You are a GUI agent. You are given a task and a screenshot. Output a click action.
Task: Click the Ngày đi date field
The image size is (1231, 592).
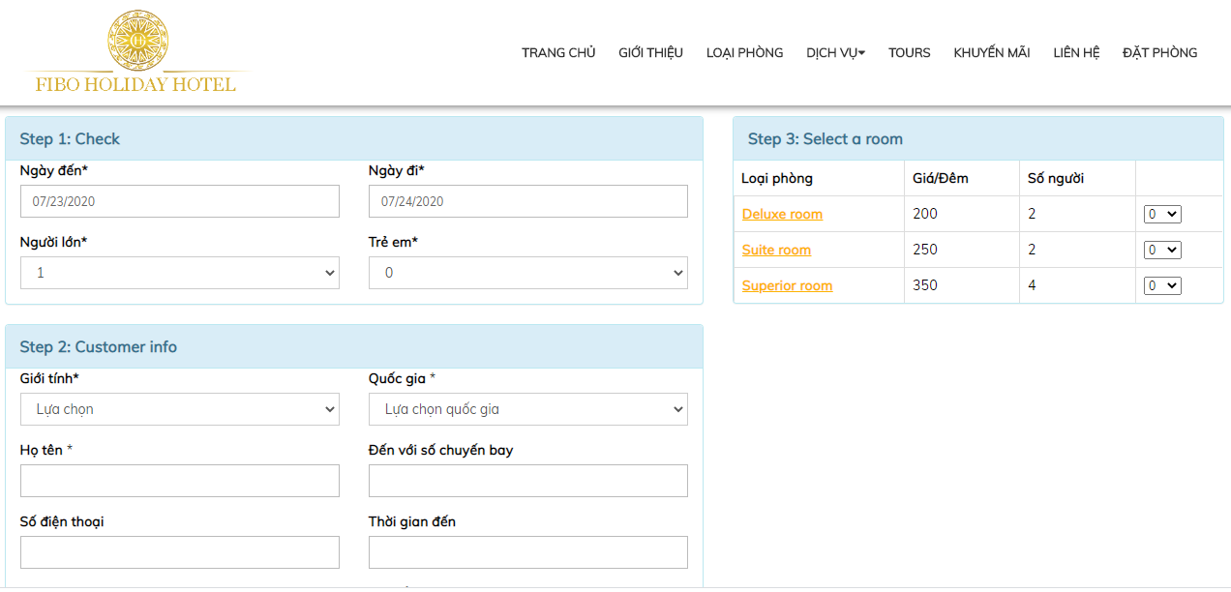pyautogui.click(x=527, y=201)
